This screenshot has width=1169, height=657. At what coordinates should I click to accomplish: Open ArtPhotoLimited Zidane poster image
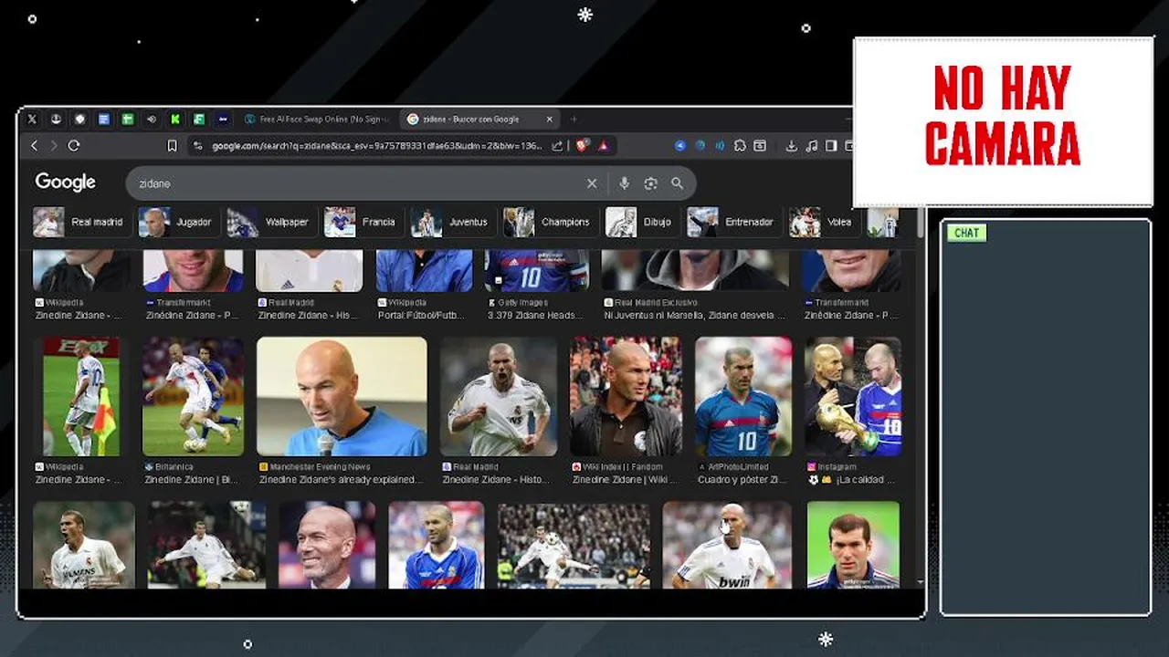tap(742, 397)
